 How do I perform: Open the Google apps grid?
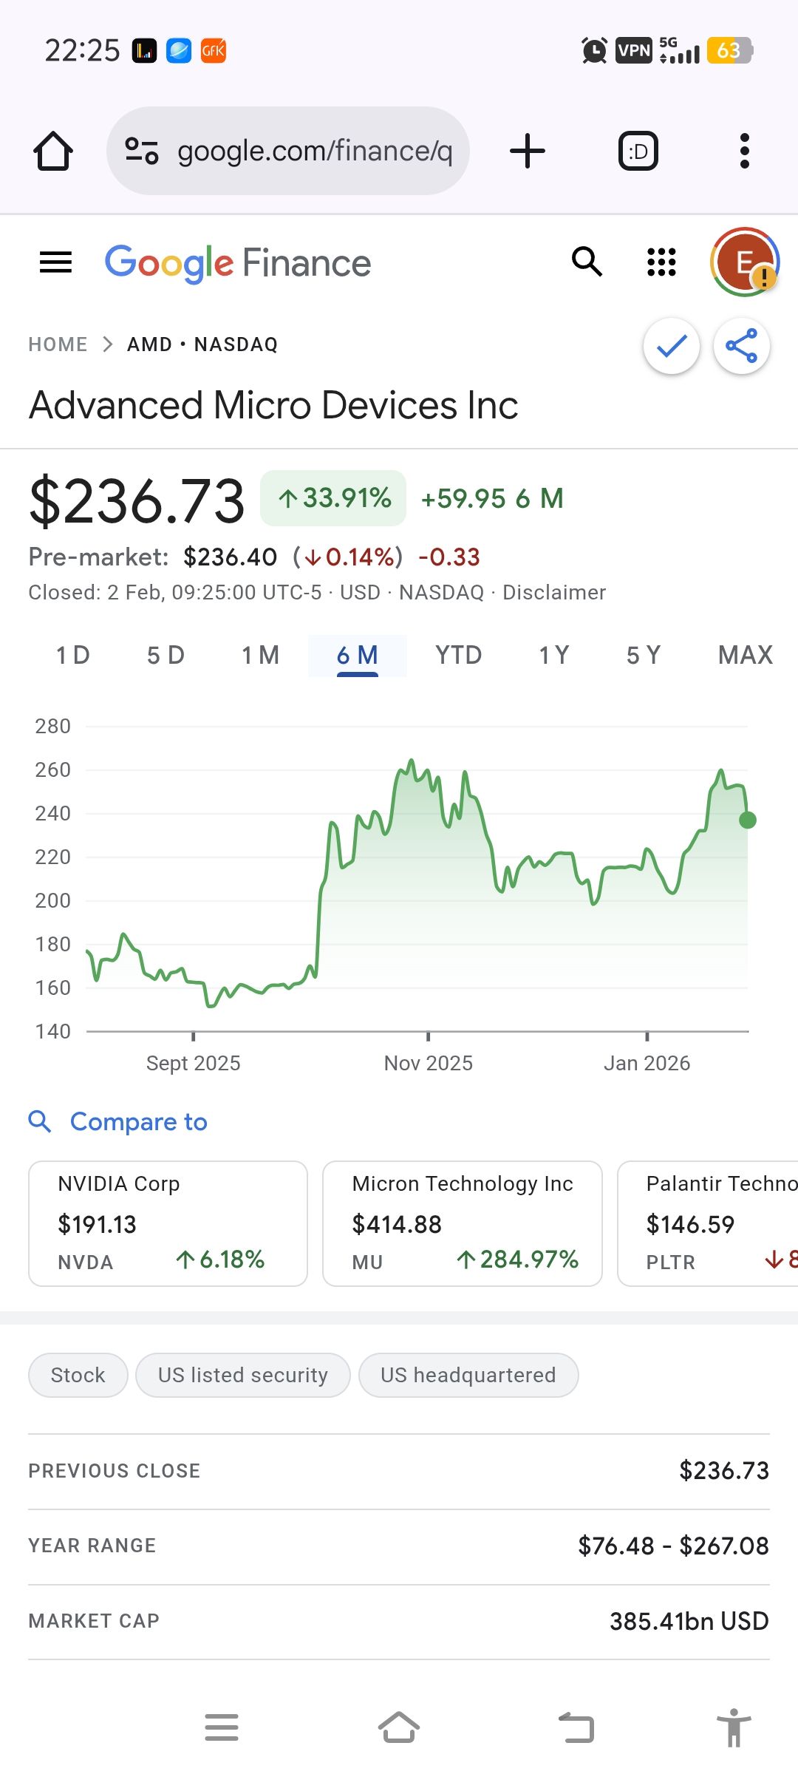pyautogui.click(x=661, y=262)
